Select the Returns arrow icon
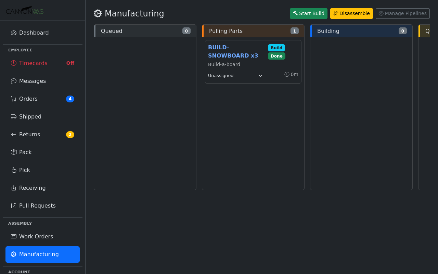The image size is (438, 274). 13,134
